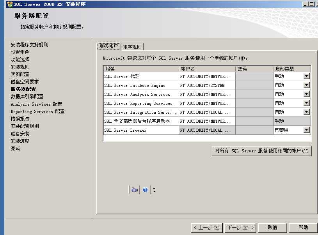Image resolution: width=318 pixels, height=235 pixels.
Task: Click password cell for Database Engine row
Action: pos(254,85)
